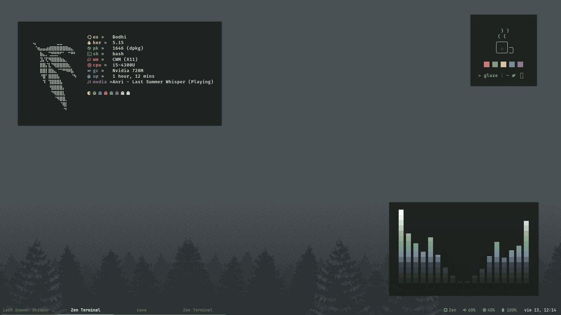Click the 'bash' shell value
This screenshot has width=561, height=315.
[118, 54]
